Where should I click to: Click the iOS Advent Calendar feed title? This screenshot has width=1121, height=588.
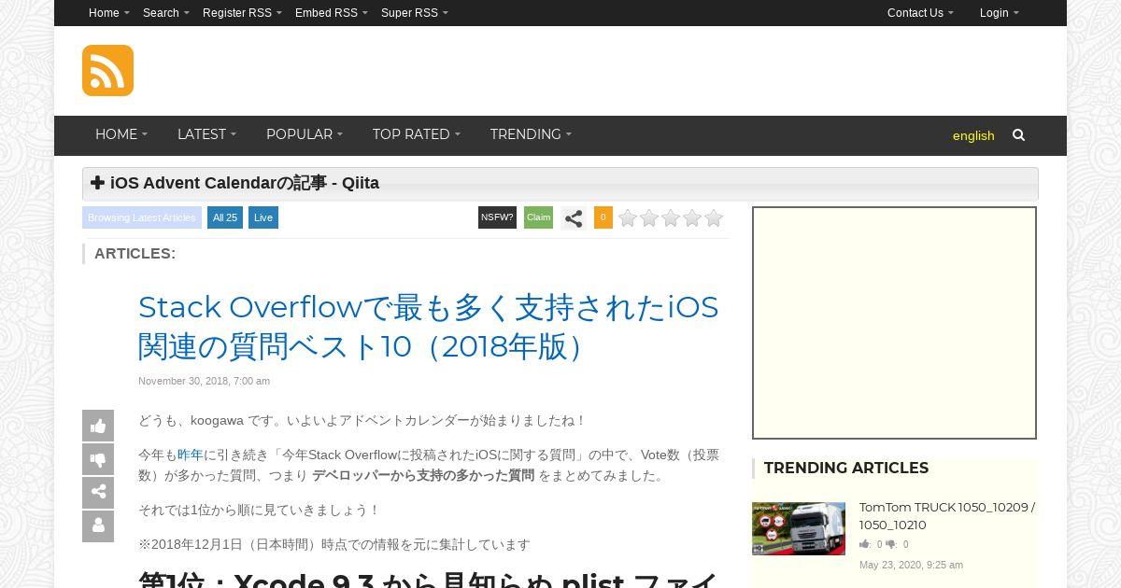[245, 183]
